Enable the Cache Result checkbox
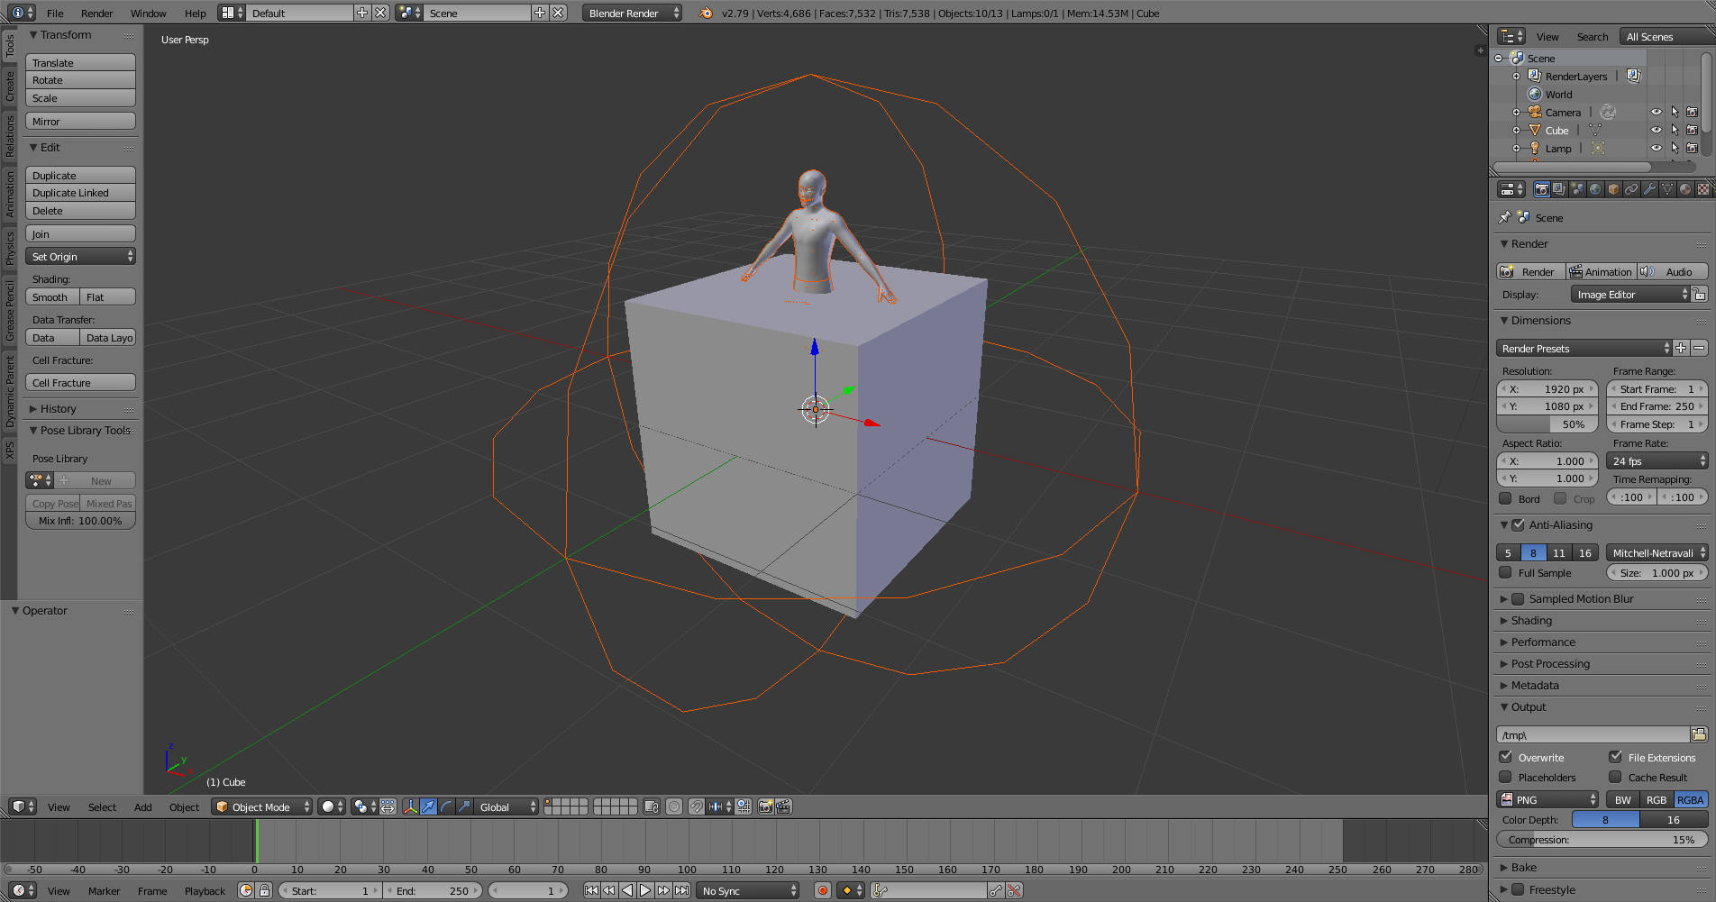 pyautogui.click(x=1615, y=777)
